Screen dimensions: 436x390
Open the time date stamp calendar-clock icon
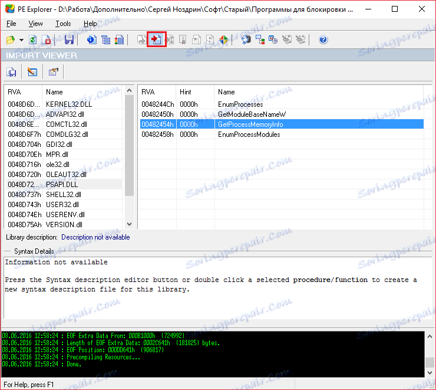click(x=273, y=40)
